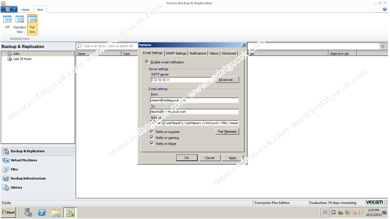This screenshot has width=390, height=219.
Task: Click the From e-mail field
Action: pyautogui.click(x=194, y=100)
